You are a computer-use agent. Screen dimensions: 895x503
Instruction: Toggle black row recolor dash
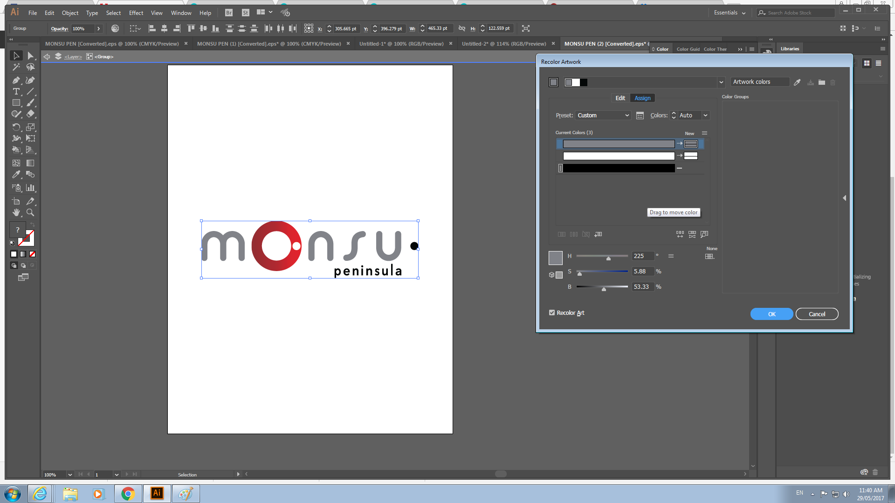pos(680,168)
